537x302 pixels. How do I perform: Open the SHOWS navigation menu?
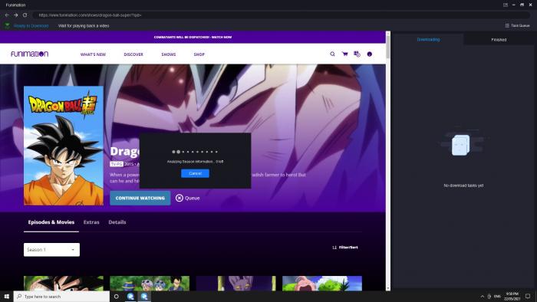[169, 54]
